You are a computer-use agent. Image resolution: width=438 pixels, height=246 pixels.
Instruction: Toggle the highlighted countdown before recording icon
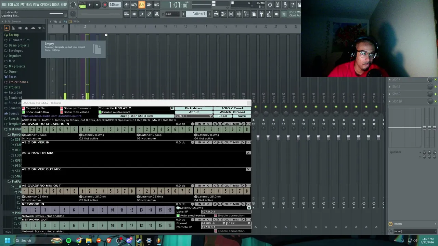pyautogui.click(x=141, y=5)
